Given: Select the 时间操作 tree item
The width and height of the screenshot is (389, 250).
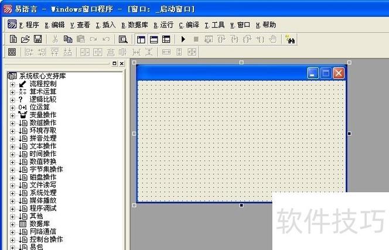Looking at the screenshot, I should click(x=43, y=154).
